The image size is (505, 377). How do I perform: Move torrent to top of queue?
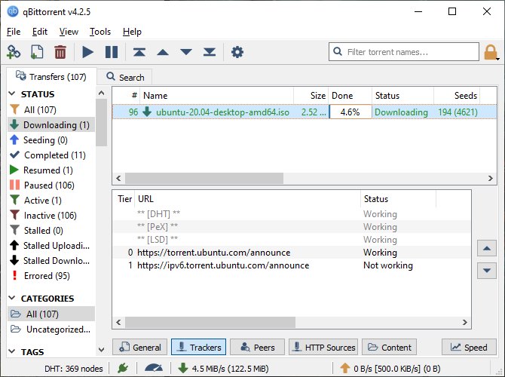coord(139,52)
